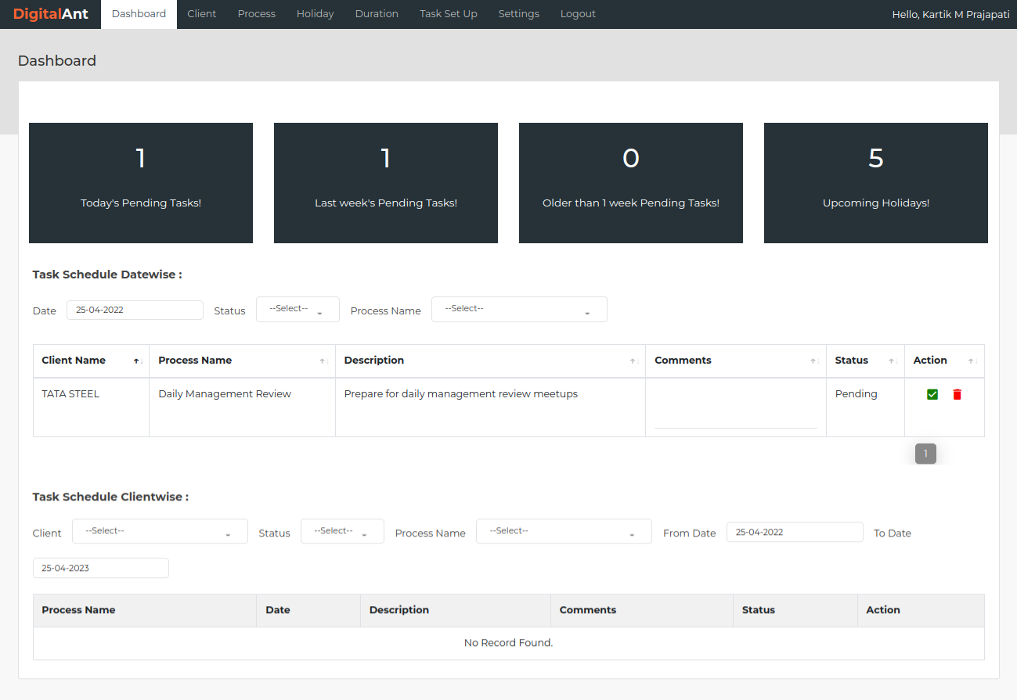Open Datewise Status dropdown
Viewport: 1017px width, 700px height.
[298, 310]
